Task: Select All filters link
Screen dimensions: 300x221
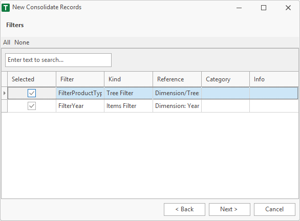Action: [7, 42]
